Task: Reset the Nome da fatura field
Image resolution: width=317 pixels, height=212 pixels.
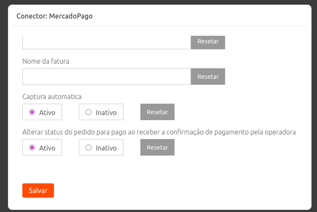Action: 208,77
